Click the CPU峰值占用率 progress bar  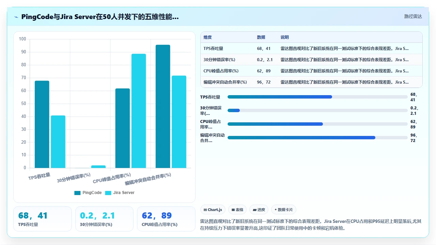[317, 124]
